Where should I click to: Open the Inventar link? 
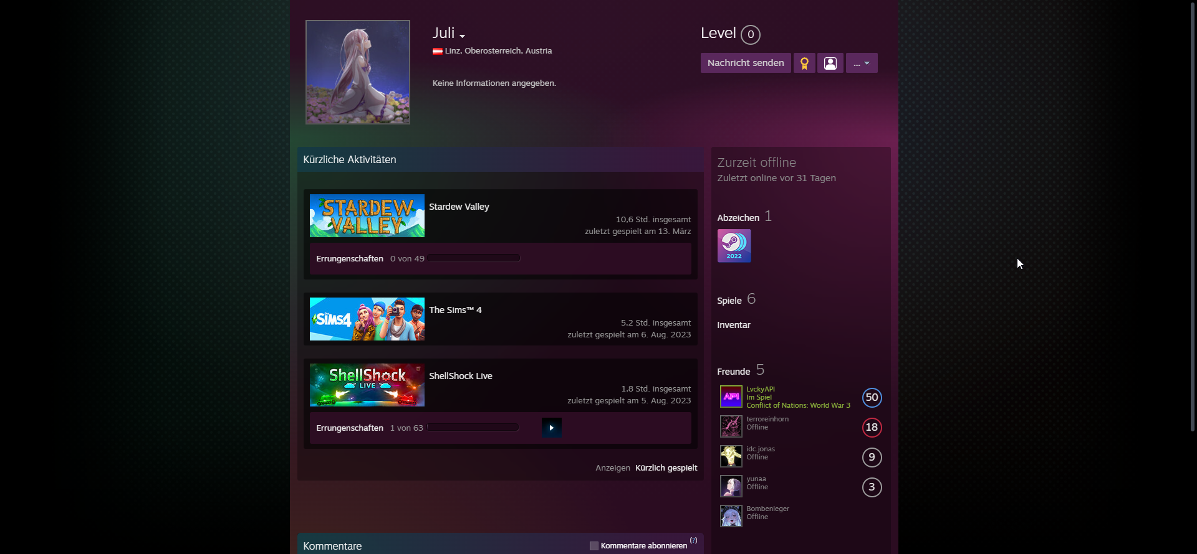coord(733,325)
